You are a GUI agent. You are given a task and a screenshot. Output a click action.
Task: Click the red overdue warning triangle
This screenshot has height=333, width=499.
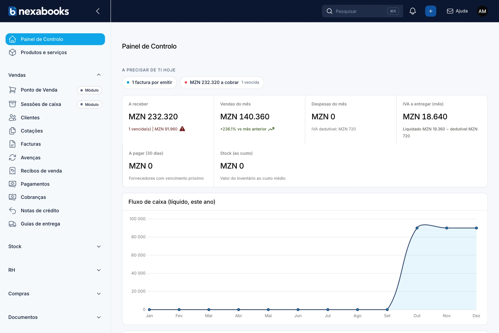pyautogui.click(x=182, y=129)
